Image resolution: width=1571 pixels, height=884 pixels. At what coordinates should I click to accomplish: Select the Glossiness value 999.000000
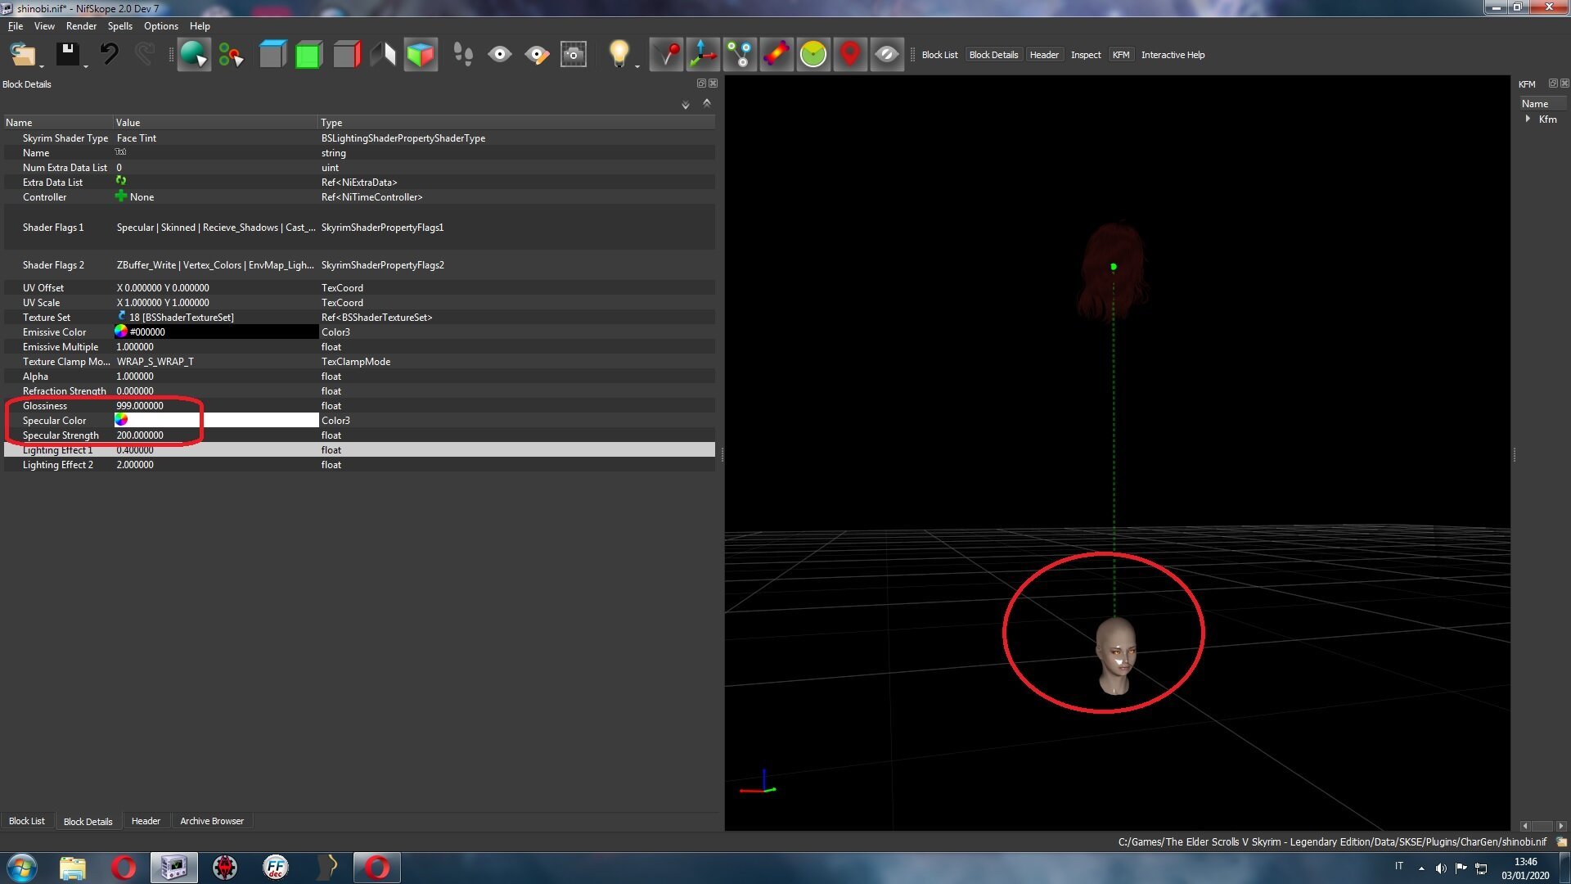pyautogui.click(x=140, y=406)
